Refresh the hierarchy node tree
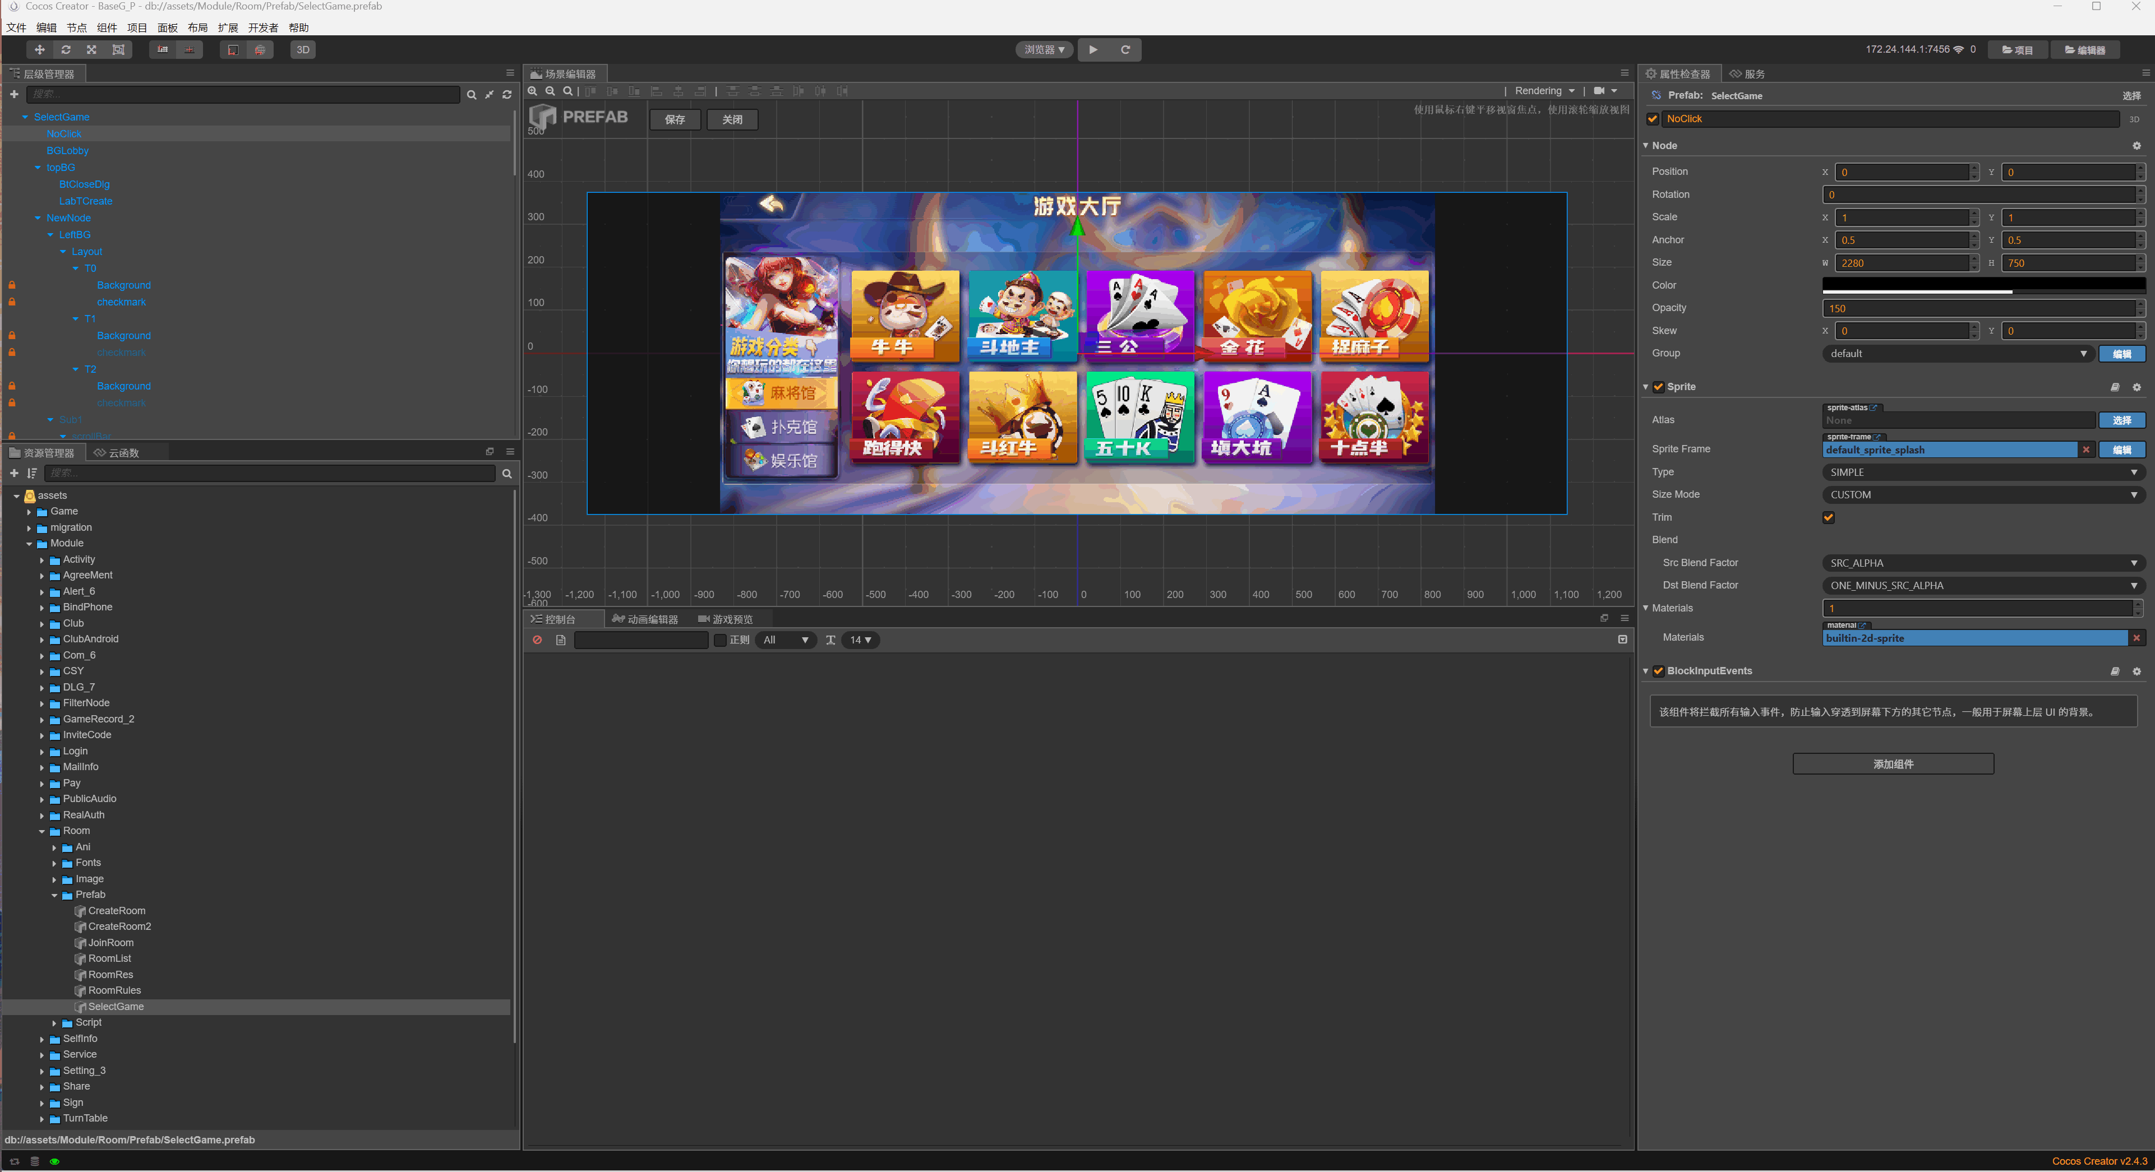The height and width of the screenshot is (1172, 2155). (x=507, y=95)
